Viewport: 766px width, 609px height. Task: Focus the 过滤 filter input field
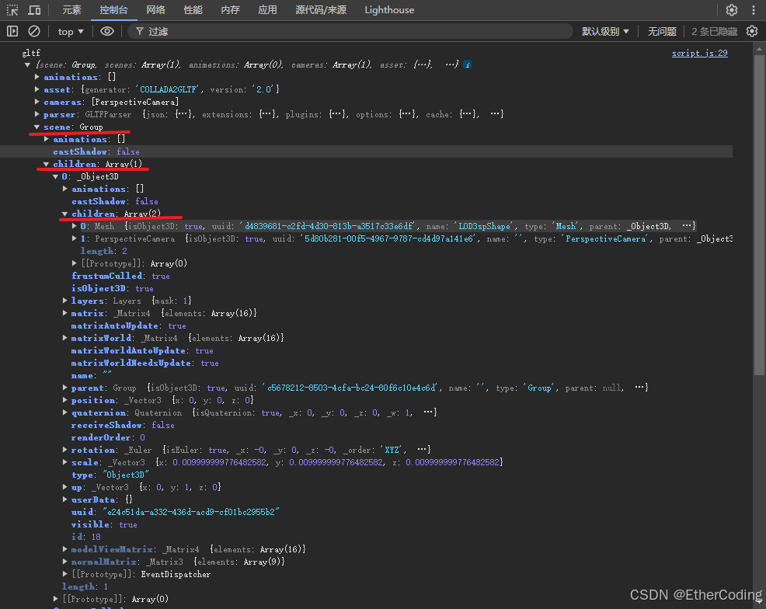350,31
